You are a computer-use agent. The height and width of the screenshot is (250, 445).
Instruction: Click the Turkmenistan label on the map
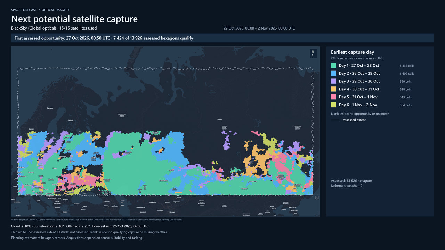[140, 207]
